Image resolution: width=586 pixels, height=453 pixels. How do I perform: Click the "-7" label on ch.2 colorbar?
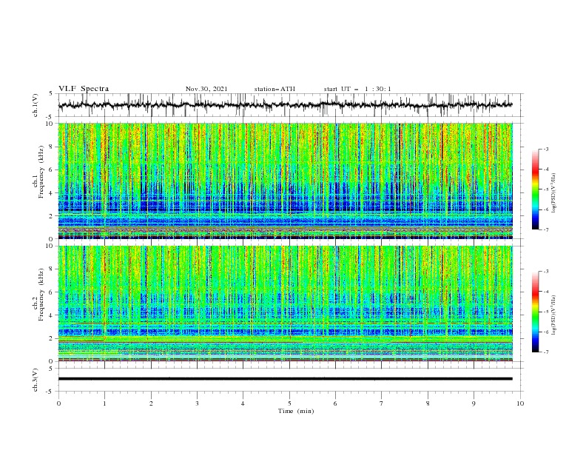point(546,352)
